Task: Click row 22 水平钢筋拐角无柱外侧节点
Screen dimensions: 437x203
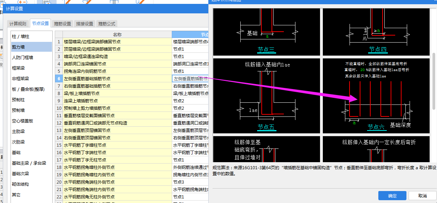Action: point(117,197)
